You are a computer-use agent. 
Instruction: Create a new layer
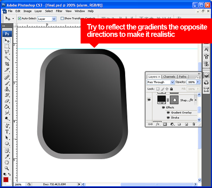tap(187, 124)
